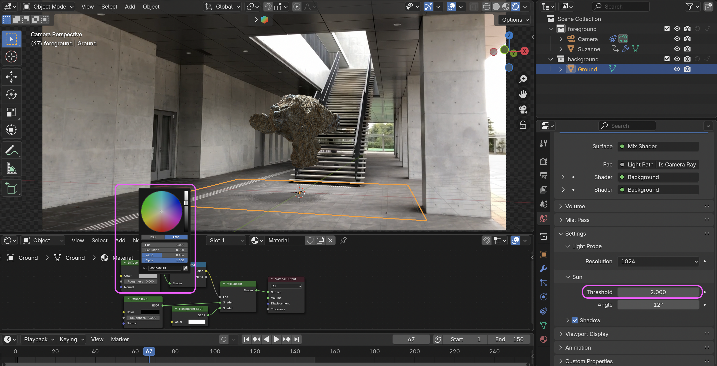Switch the color picker to RGB tab
The image size is (717, 366).
152,237
